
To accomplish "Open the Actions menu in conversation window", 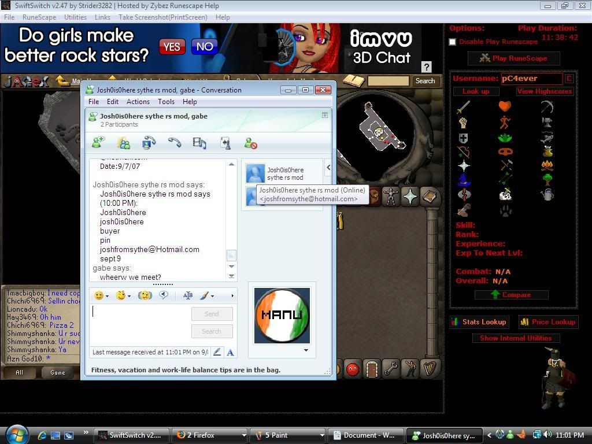I will [138, 102].
